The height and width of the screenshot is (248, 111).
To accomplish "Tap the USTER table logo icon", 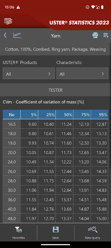I will 8,21.
